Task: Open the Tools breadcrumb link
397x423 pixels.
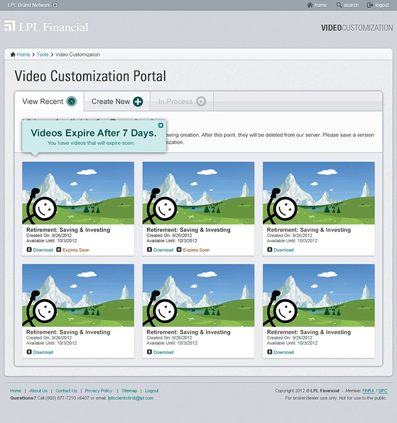Action: coord(43,54)
